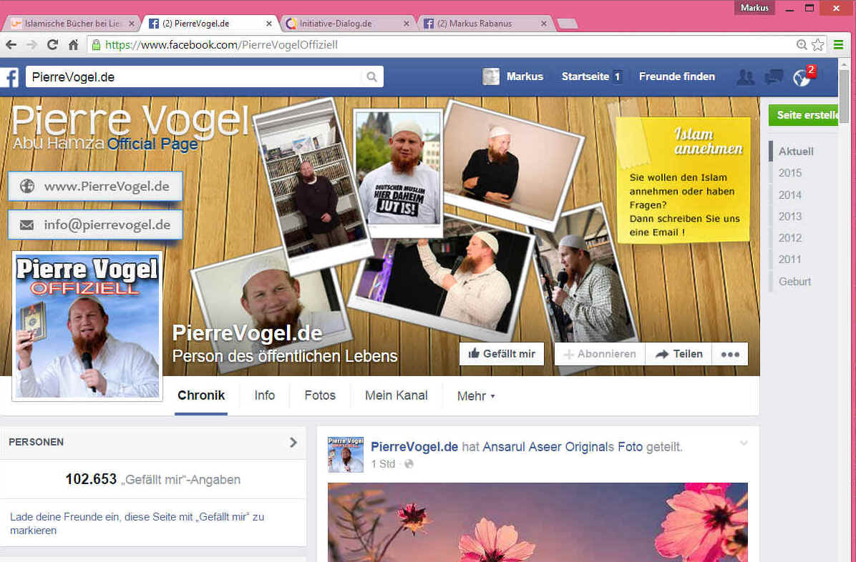Close the Islamische Bücher tab
Screen dimensions: 856x562
point(131,24)
